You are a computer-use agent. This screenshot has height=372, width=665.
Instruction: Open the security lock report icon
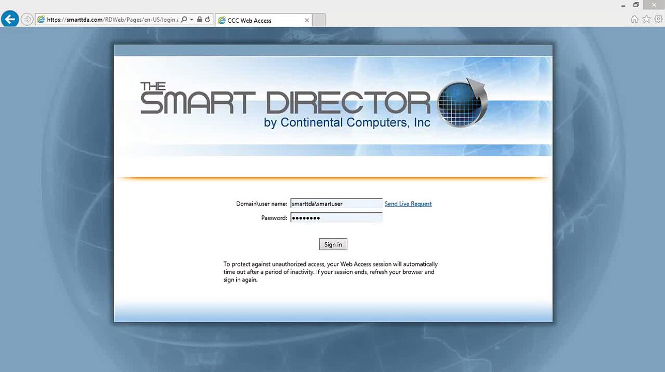(199, 20)
